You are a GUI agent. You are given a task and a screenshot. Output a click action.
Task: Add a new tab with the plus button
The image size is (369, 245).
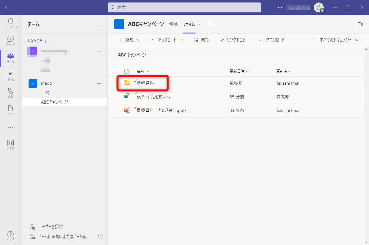[209, 24]
